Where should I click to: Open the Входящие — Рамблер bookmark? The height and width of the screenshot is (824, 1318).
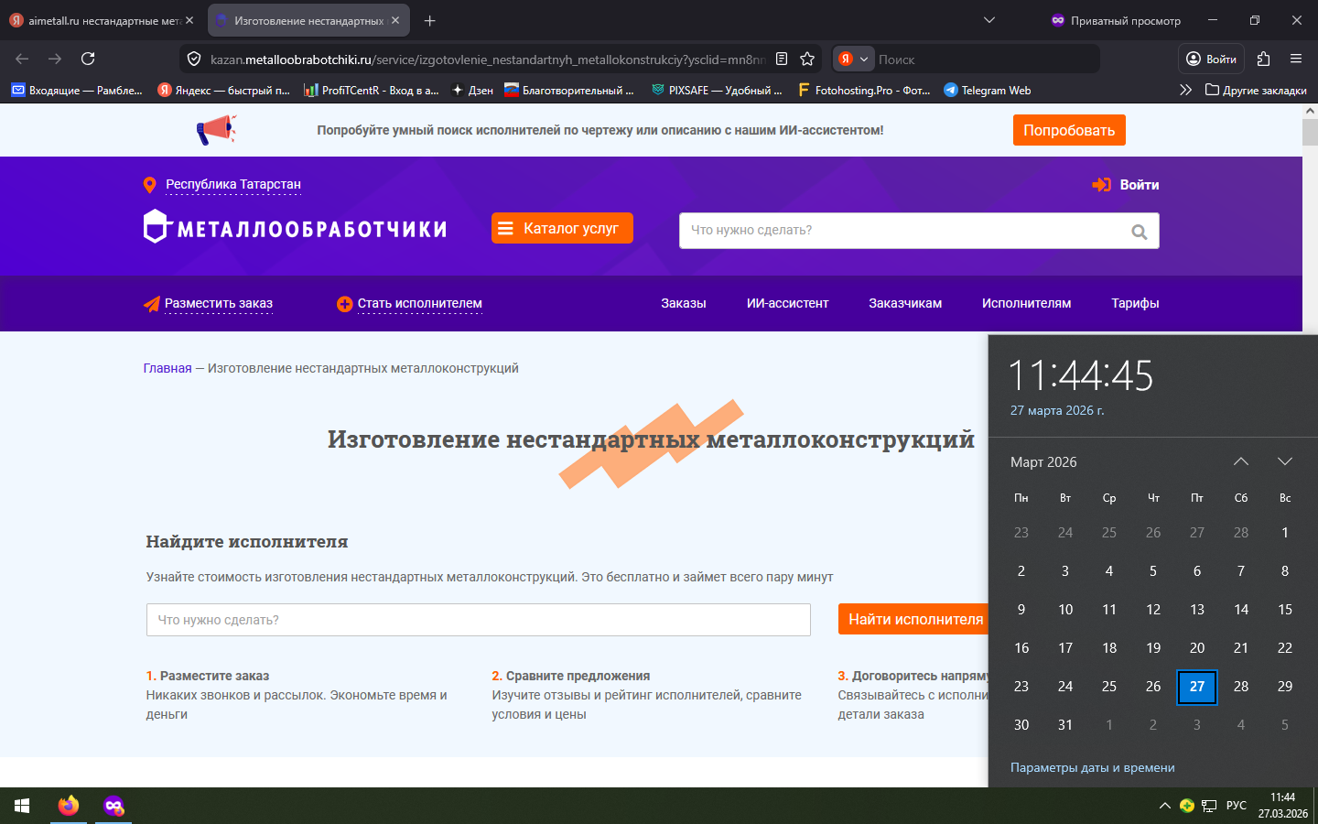coord(77,90)
